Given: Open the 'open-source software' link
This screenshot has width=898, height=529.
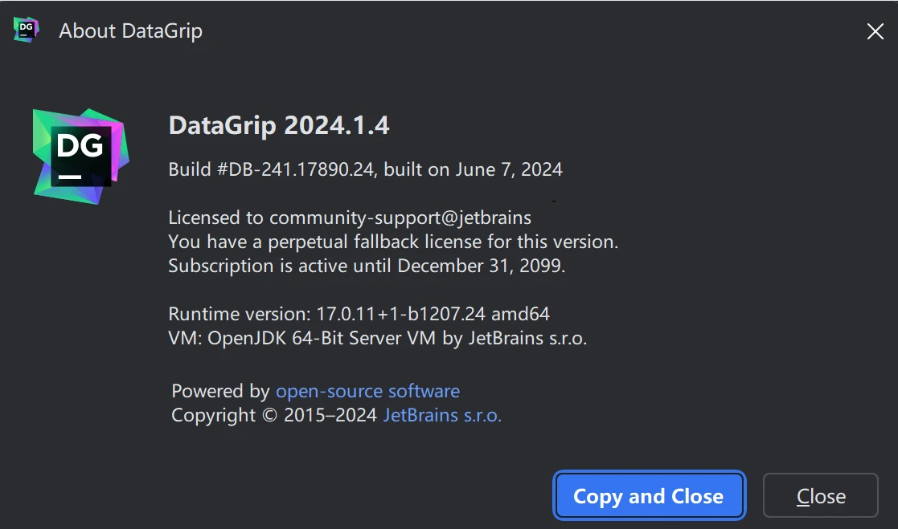Looking at the screenshot, I should coord(367,392).
